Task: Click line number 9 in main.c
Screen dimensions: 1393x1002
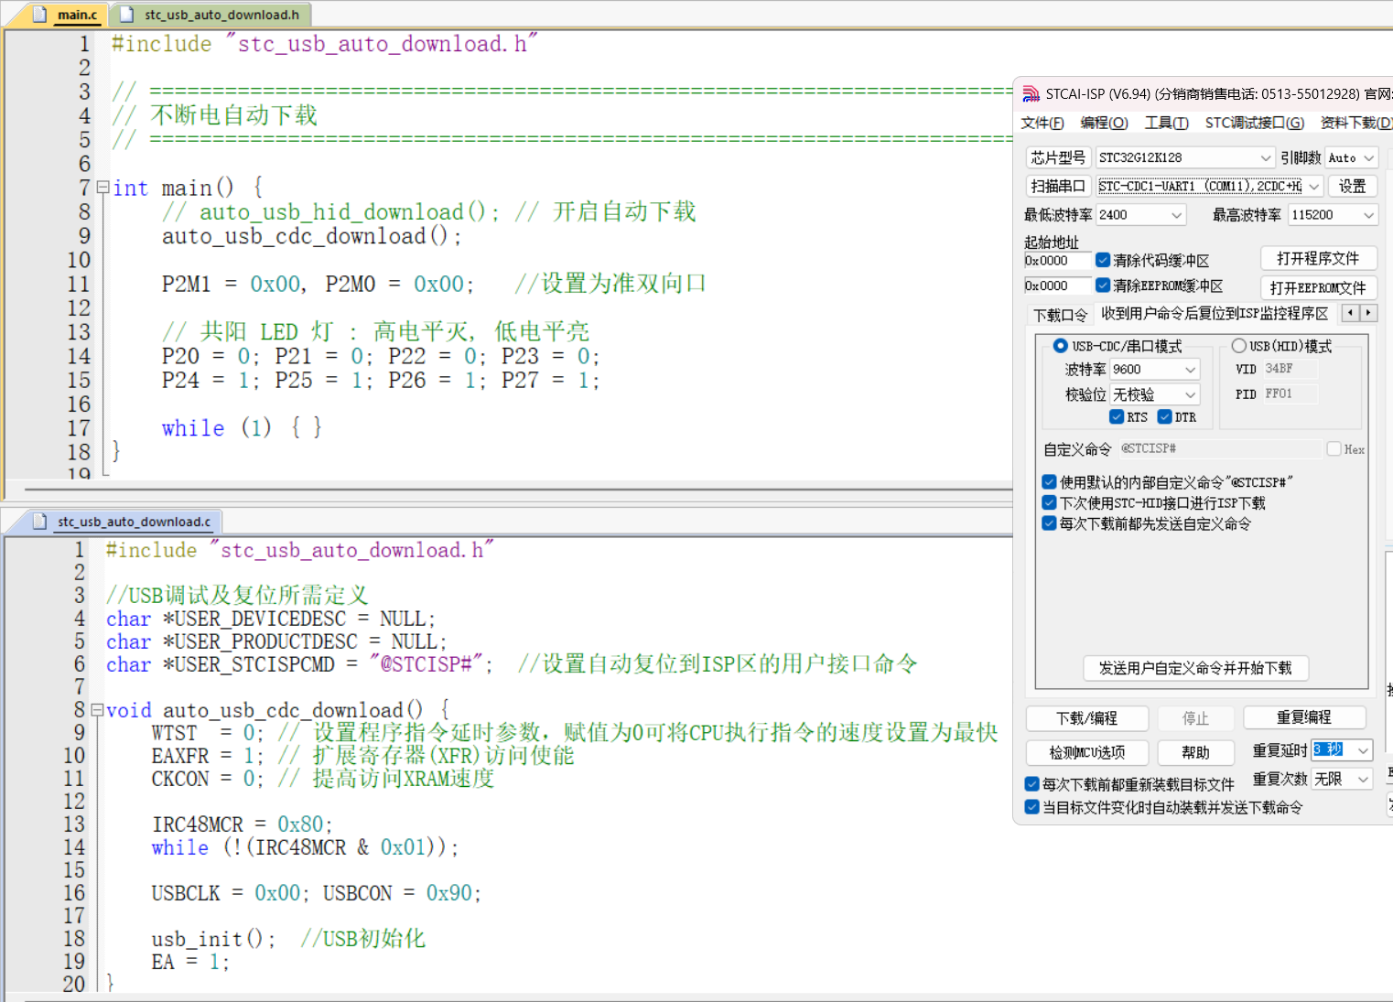Action: pyautogui.click(x=83, y=236)
